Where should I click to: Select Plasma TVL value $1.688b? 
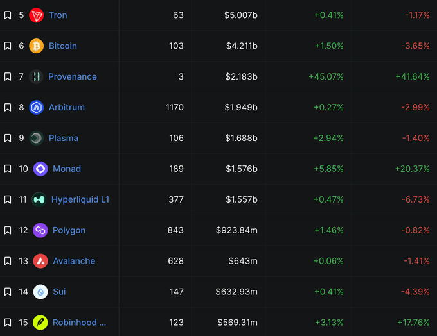(242, 138)
